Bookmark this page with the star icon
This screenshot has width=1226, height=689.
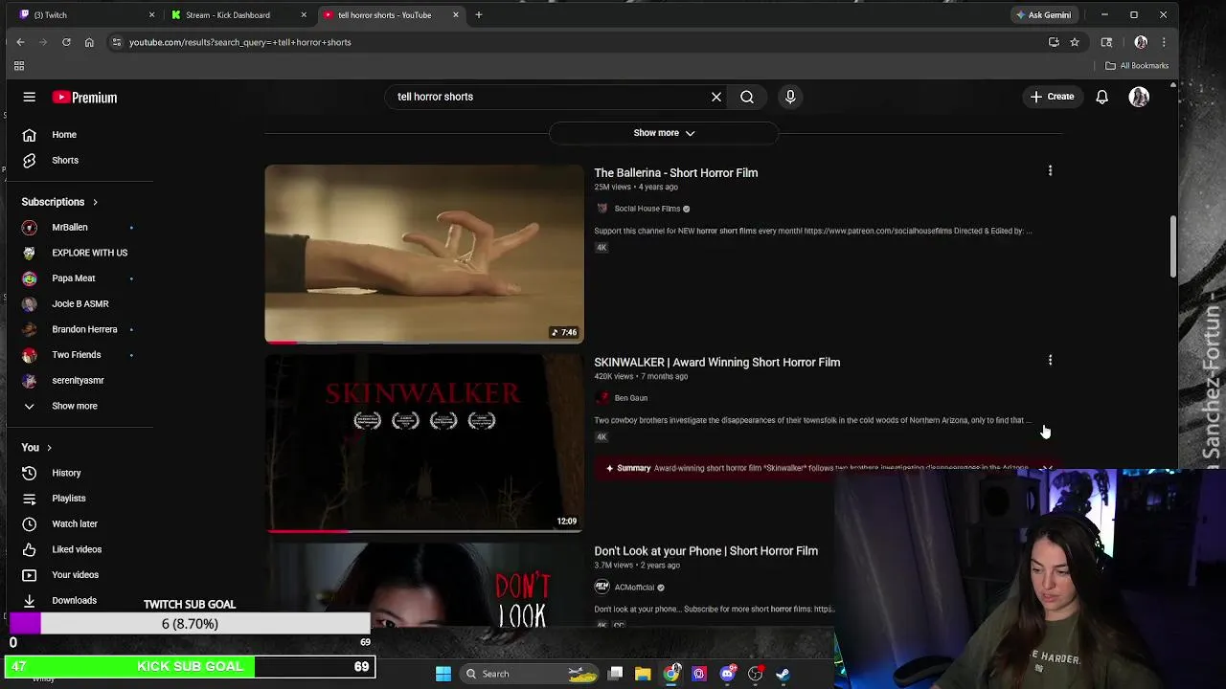pyautogui.click(x=1075, y=42)
